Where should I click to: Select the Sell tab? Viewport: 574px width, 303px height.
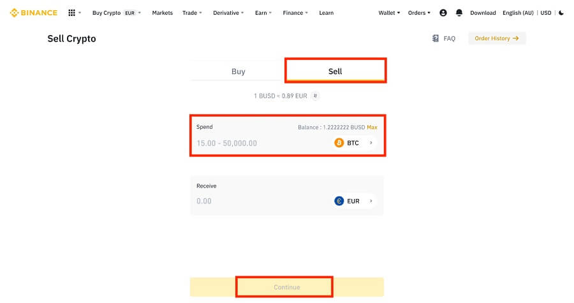[x=335, y=71]
